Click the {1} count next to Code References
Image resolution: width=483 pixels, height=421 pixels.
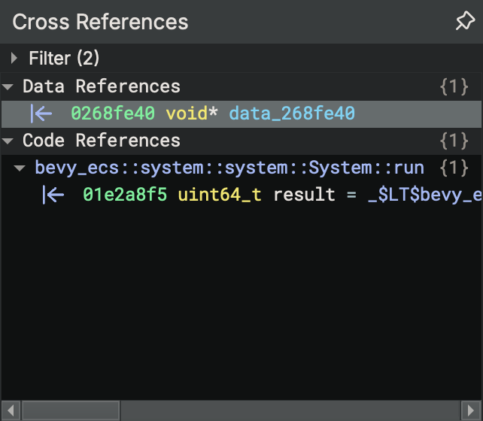coord(454,141)
